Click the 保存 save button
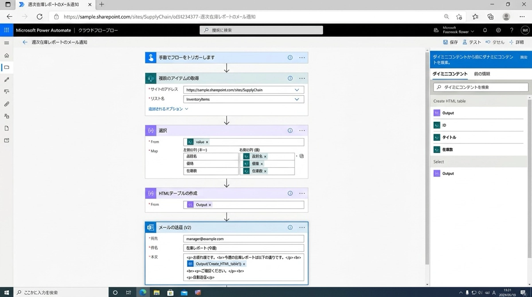Viewport: 532px width, 297px height. (450, 42)
